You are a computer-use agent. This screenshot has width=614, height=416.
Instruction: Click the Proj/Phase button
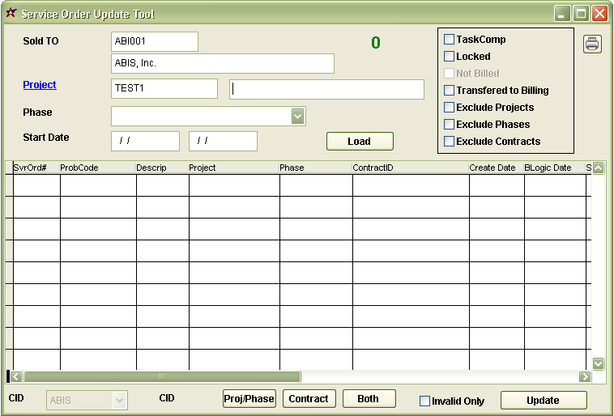click(x=249, y=399)
